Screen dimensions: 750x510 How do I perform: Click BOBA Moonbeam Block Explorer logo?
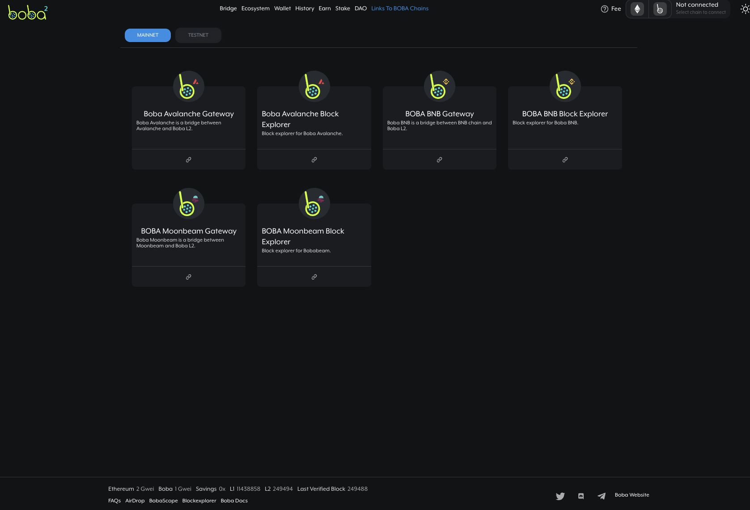[x=314, y=204]
